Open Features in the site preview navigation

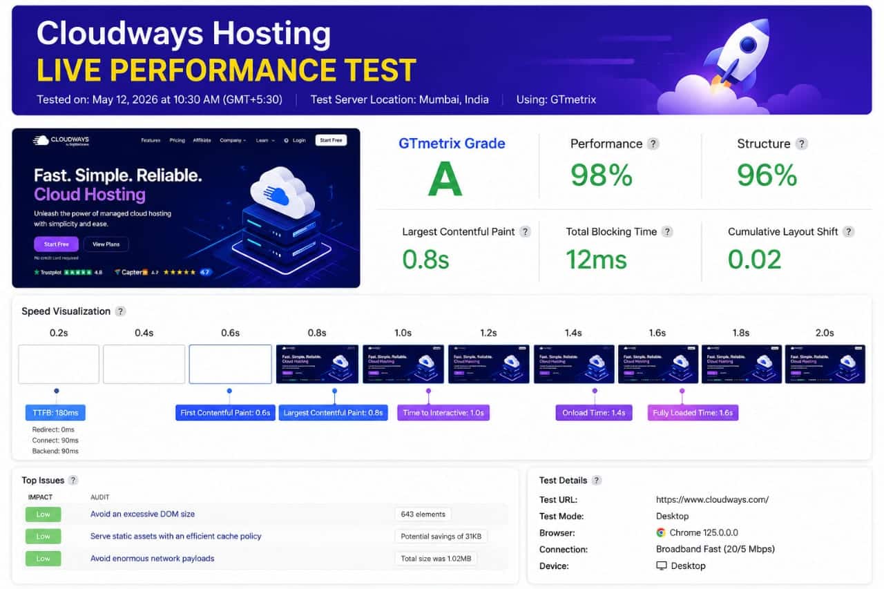click(x=151, y=140)
